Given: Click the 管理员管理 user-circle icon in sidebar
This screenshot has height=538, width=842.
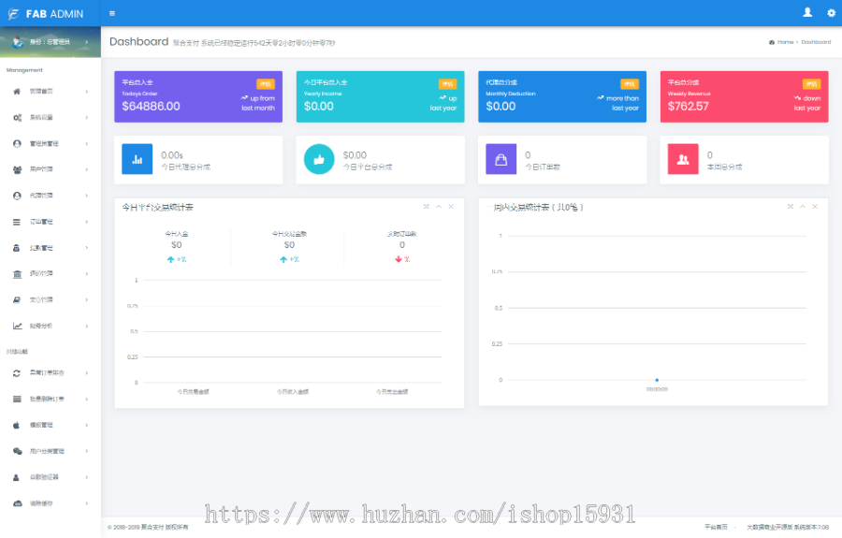Looking at the screenshot, I should tap(17, 143).
